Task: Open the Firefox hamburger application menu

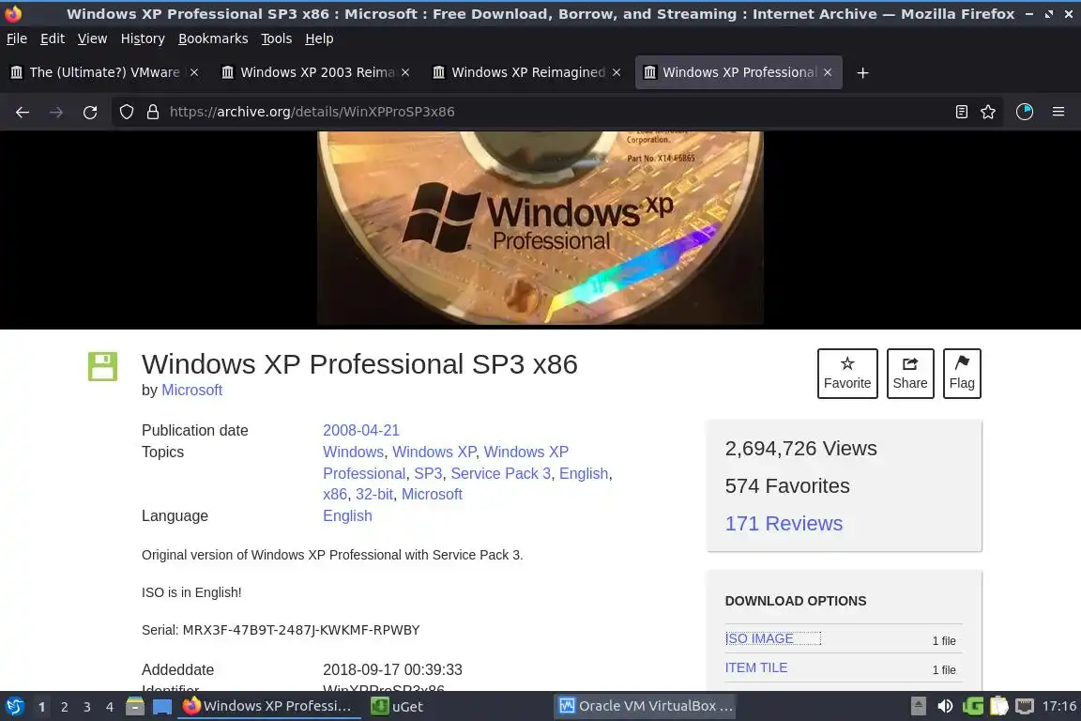Action: (x=1058, y=112)
